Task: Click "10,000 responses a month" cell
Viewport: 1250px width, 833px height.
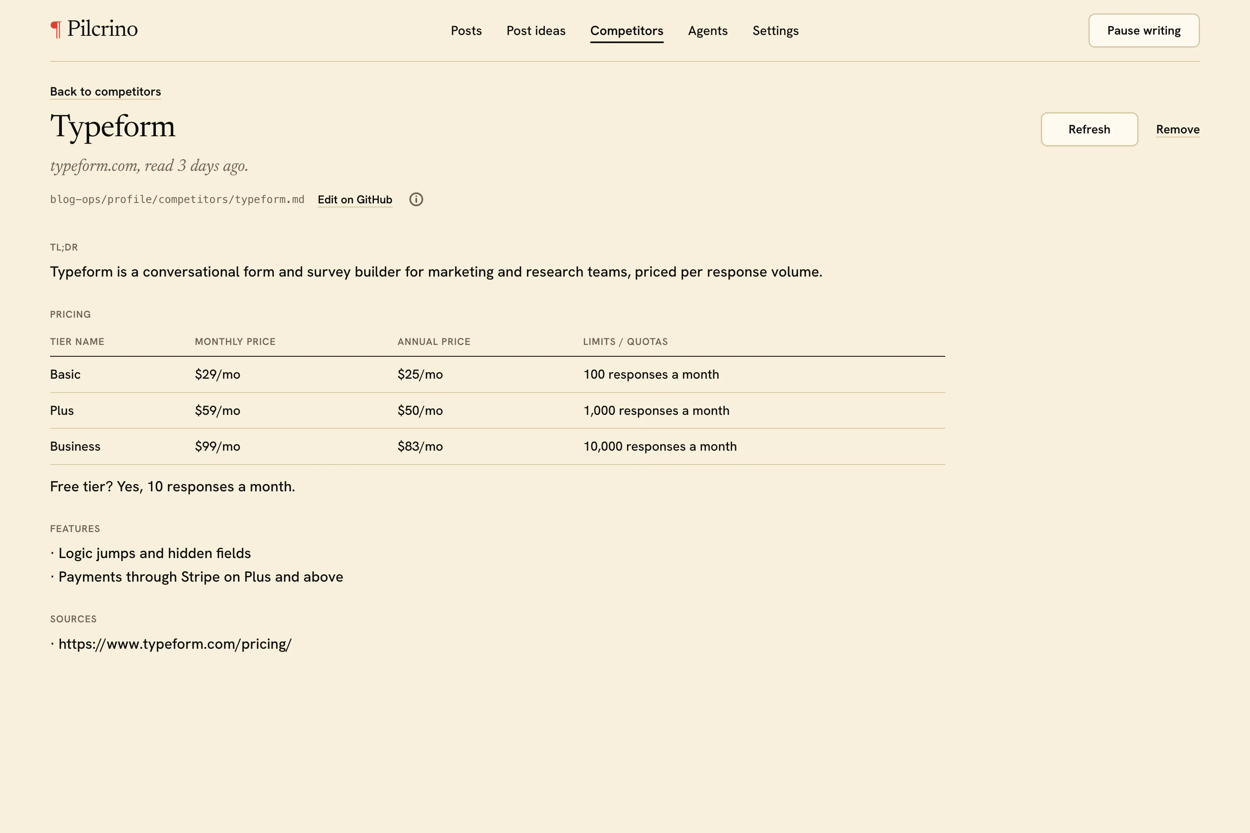Action: pos(660,446)
